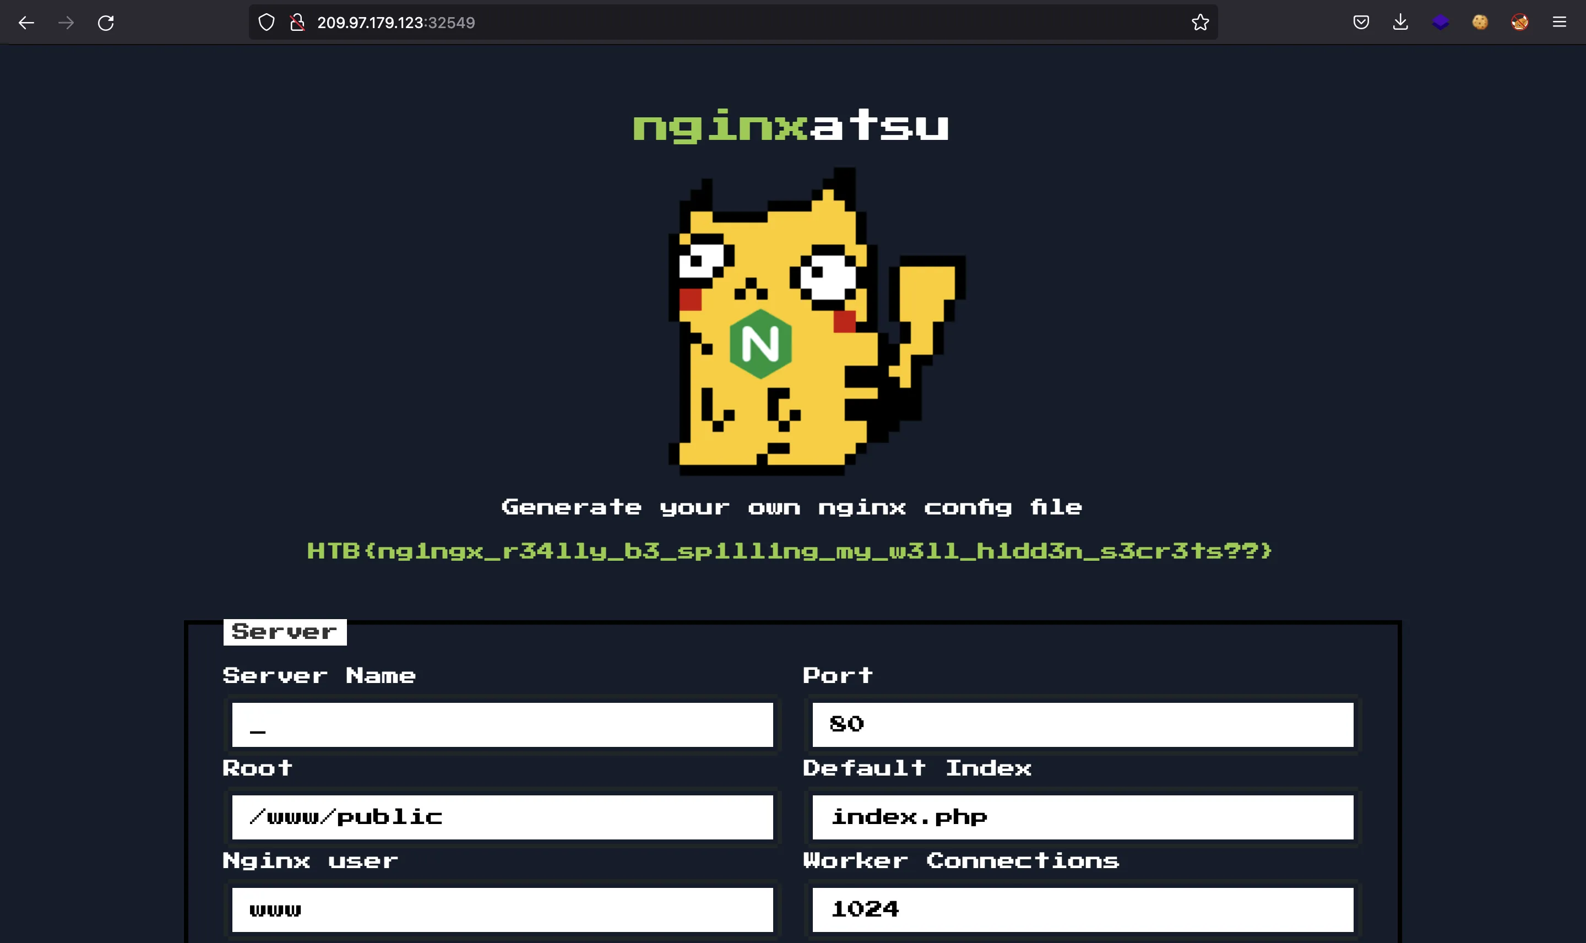
Task: Go back to the previous page
Action: (x=26, y=23)
